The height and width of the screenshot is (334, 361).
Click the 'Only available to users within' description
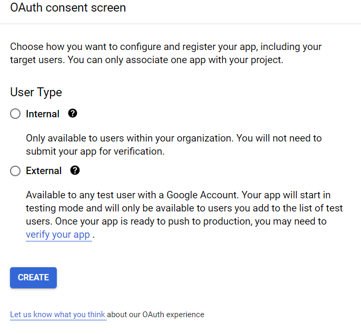pyautogui.click(x=174, y=138)
